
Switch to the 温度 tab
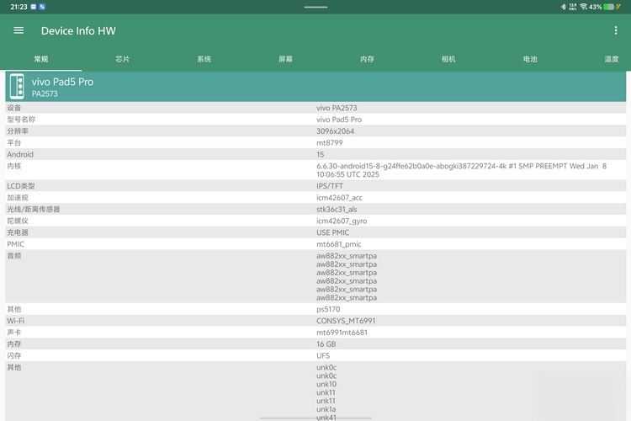[612, 59]
